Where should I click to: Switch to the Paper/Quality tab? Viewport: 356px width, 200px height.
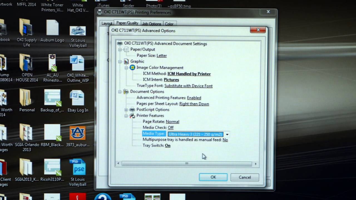pyautogui.click(x=127, y=23)
